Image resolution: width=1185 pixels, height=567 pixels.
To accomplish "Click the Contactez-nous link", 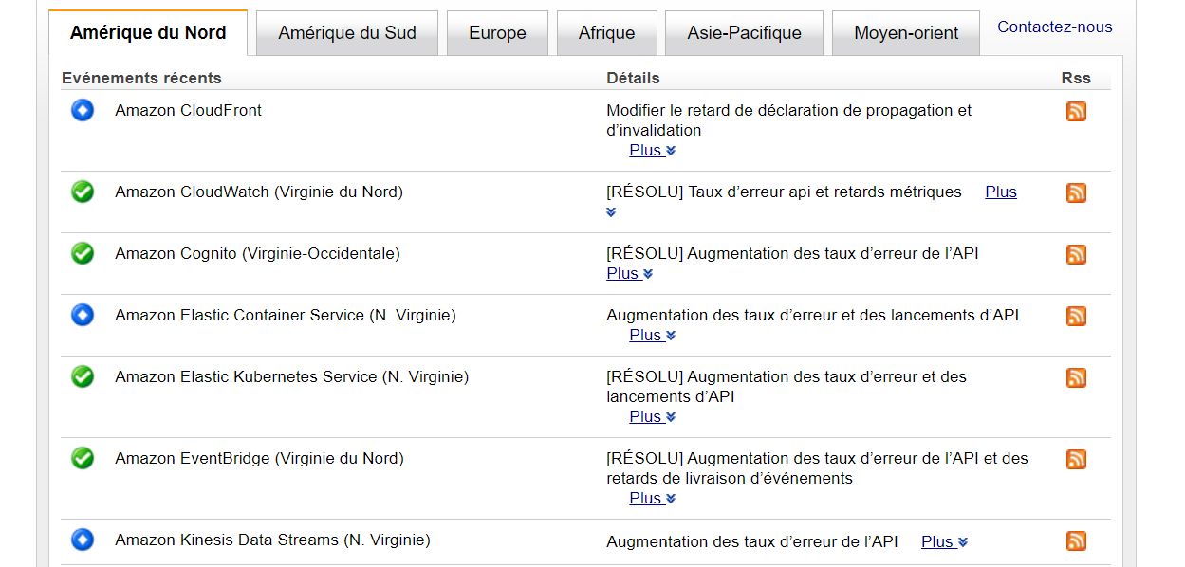I will (1055, 27).
